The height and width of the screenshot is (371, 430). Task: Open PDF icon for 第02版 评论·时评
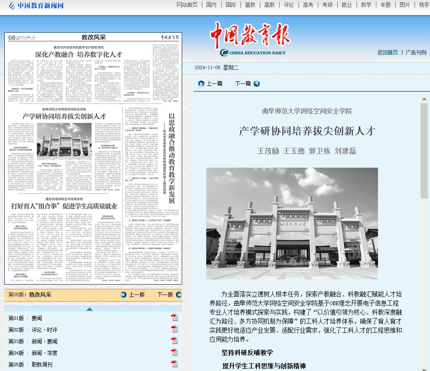(x=174, y=329)
